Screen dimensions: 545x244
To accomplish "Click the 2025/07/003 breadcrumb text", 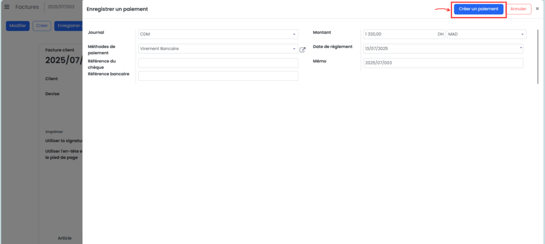I will tap(61, 7).
